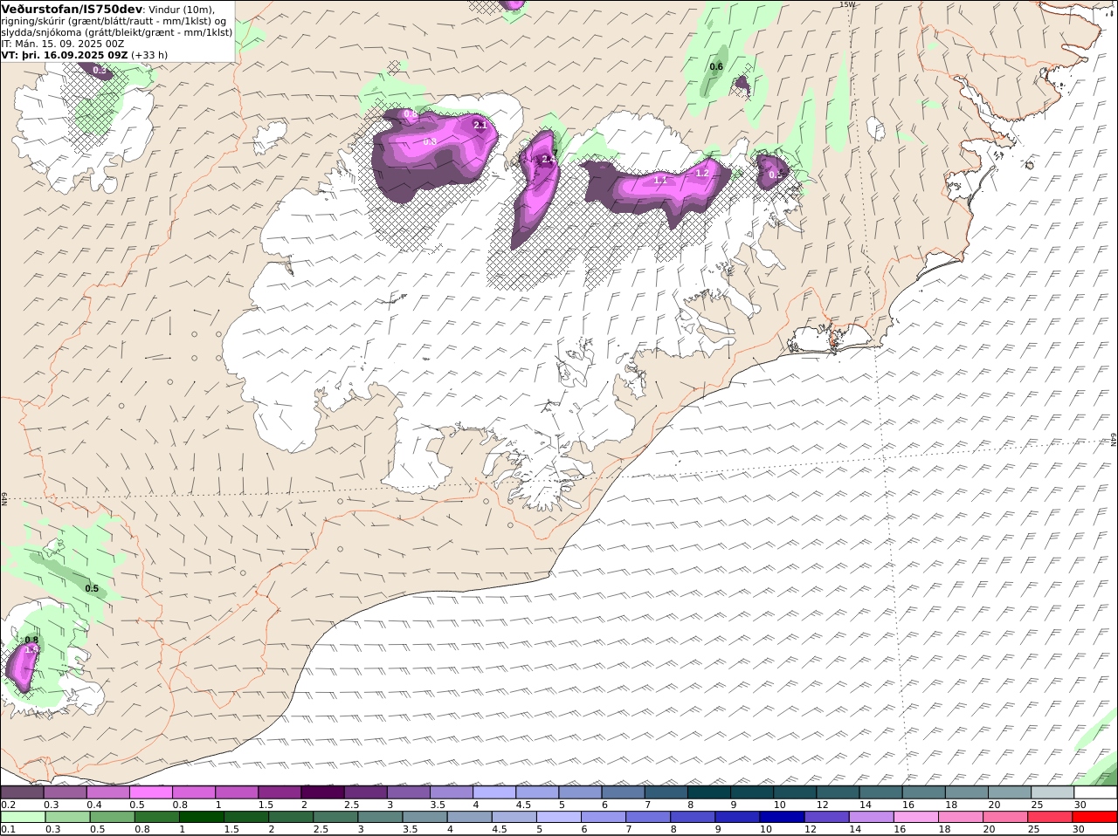1118x836 pixels.
Task: Pick upper legend swatch between 1.5 and 2
Action: point(279,792)
